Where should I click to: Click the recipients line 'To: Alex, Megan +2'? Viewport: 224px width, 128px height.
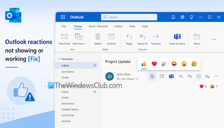(127, 79)
